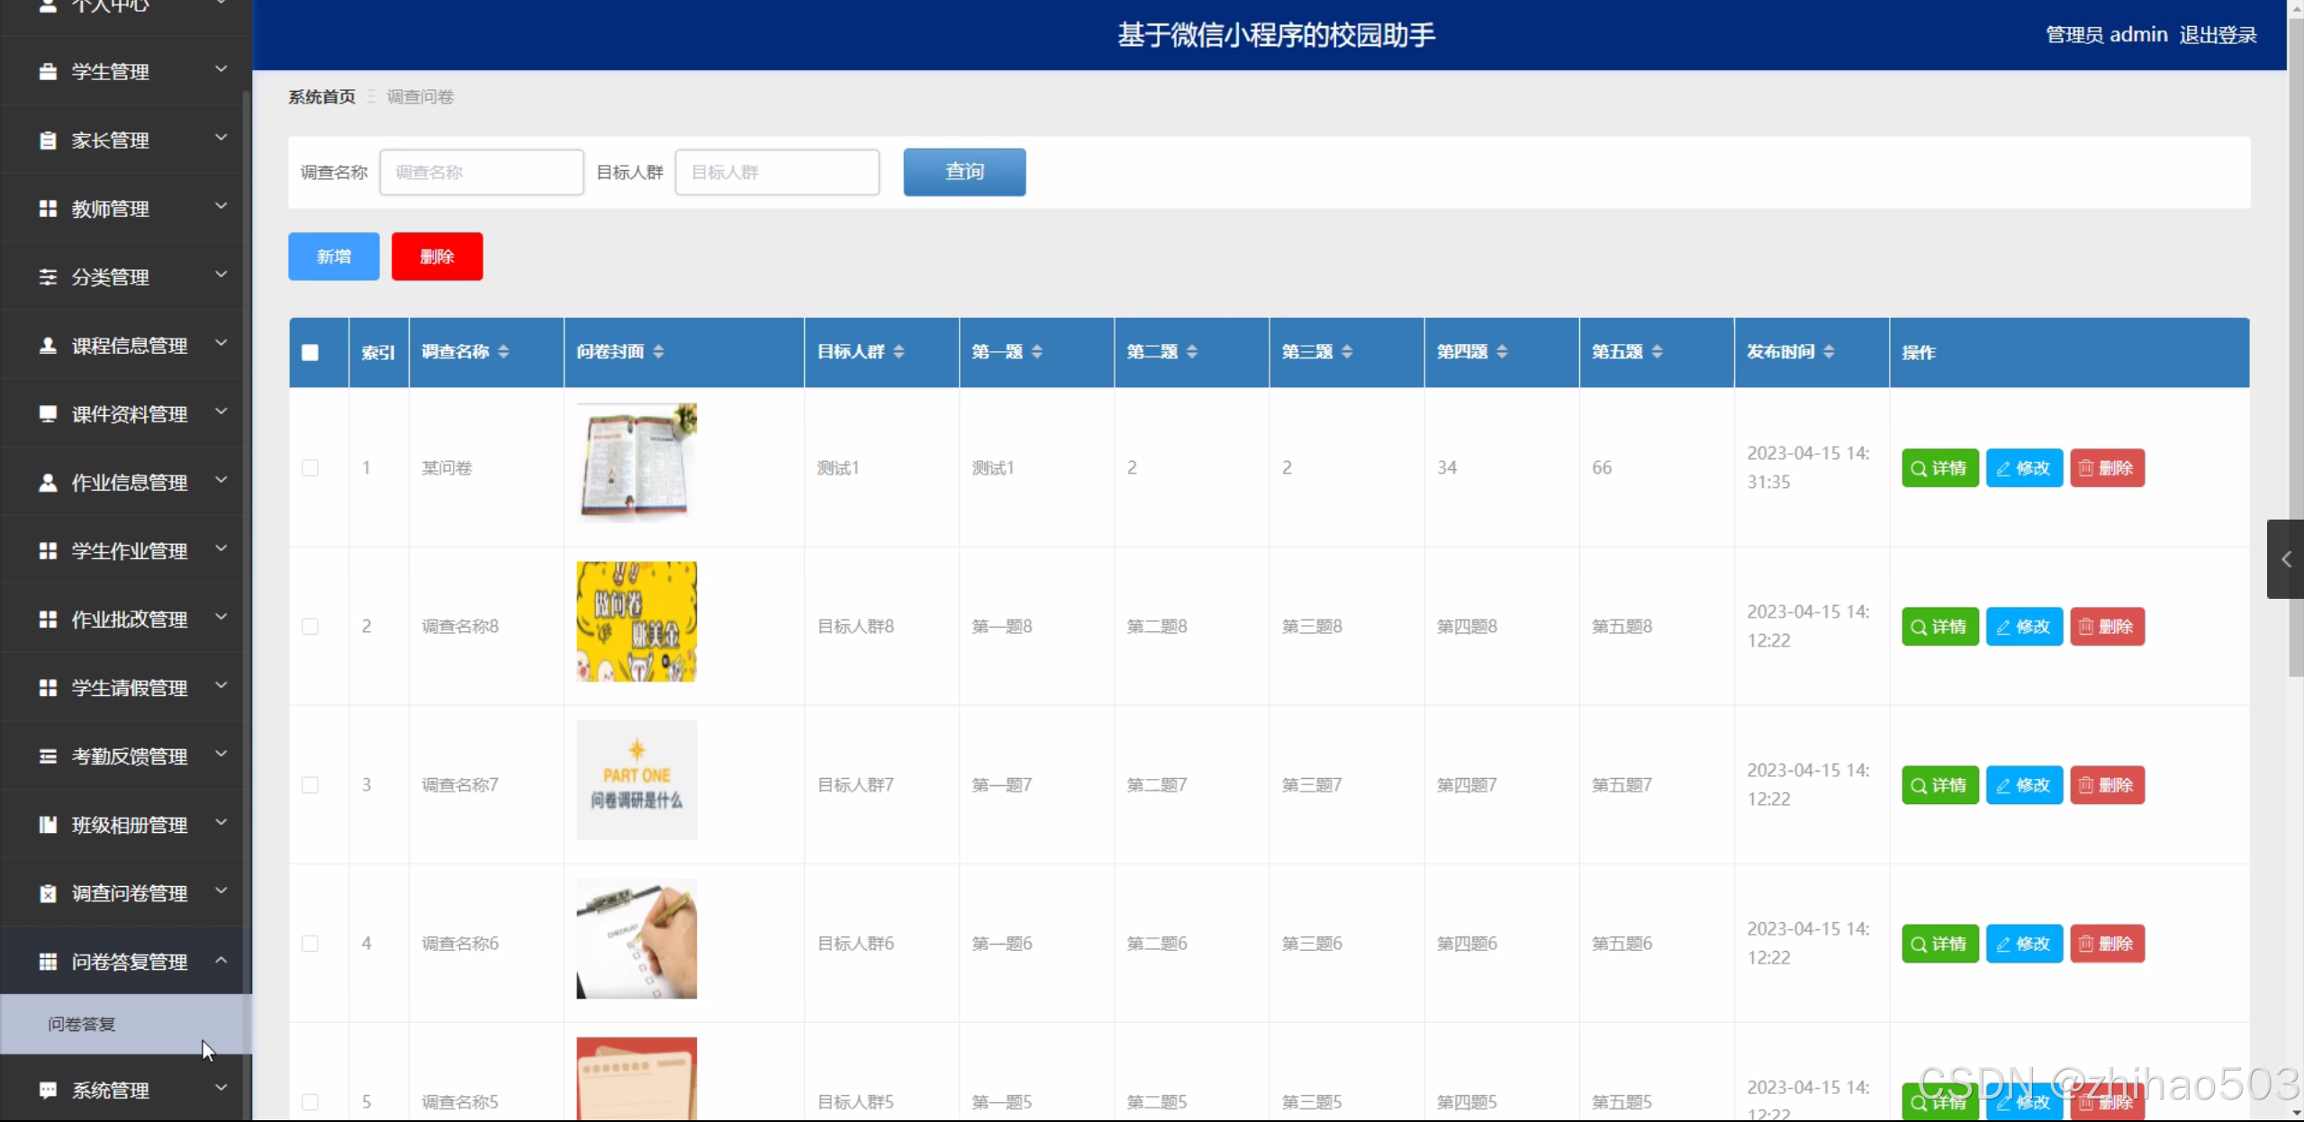
Task: Click the 作业批改管理 grid icon
Action: point(48,619)
